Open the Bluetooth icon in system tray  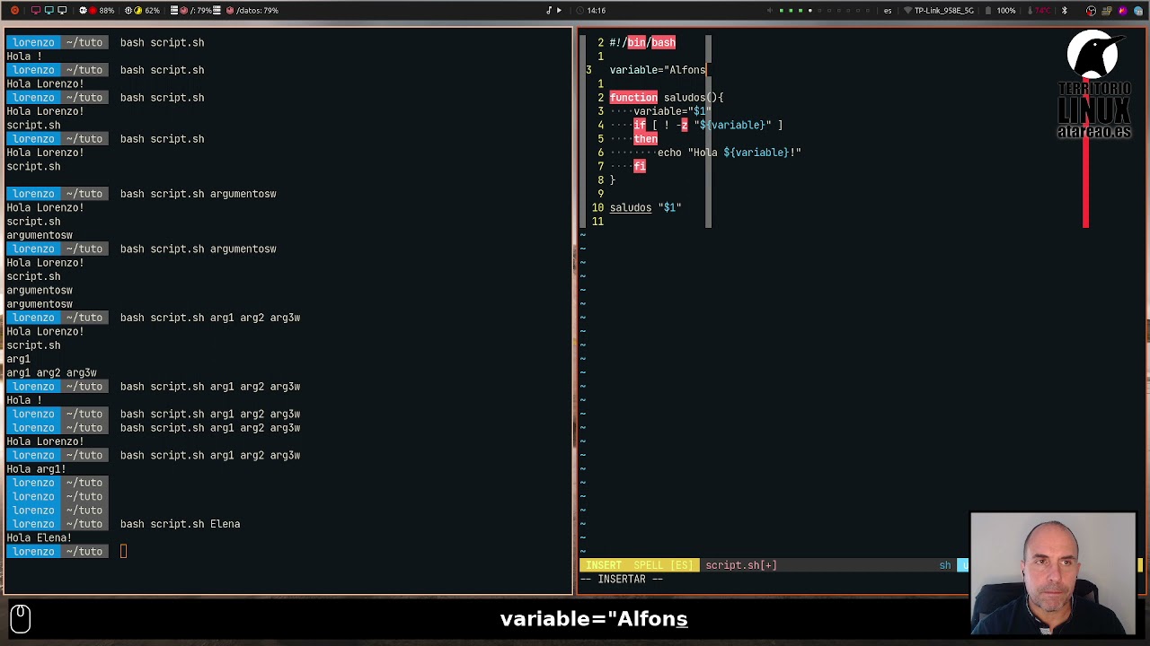click(x=1065, y=11)
